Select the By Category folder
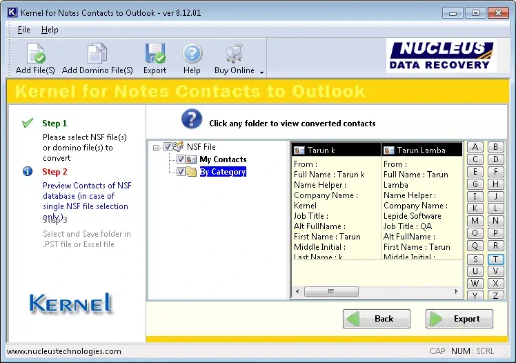Viewport: 516px width, 363px height. tap(223, 172)
